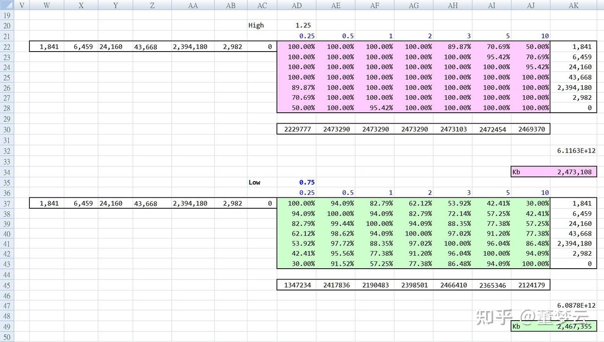Click the total cell 2417836
Screen dimensions: 604x342
(336, 285)
